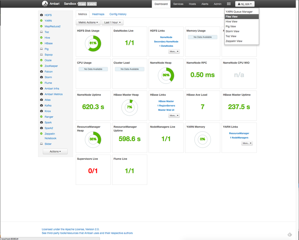Open the Master Web UI link

coord(166,110)
